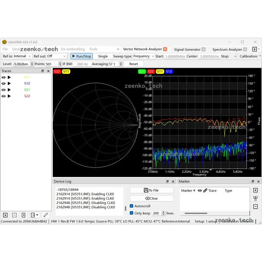Expand the Sweep type dropdown
This screenshot has width=262, height=262.
coord(143,56)
